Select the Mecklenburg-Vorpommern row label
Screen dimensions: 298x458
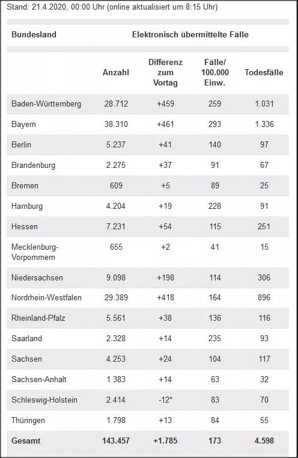[35, 252]
